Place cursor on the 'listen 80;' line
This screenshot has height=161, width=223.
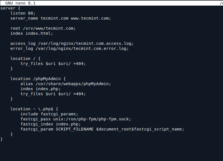click(23, 13)
